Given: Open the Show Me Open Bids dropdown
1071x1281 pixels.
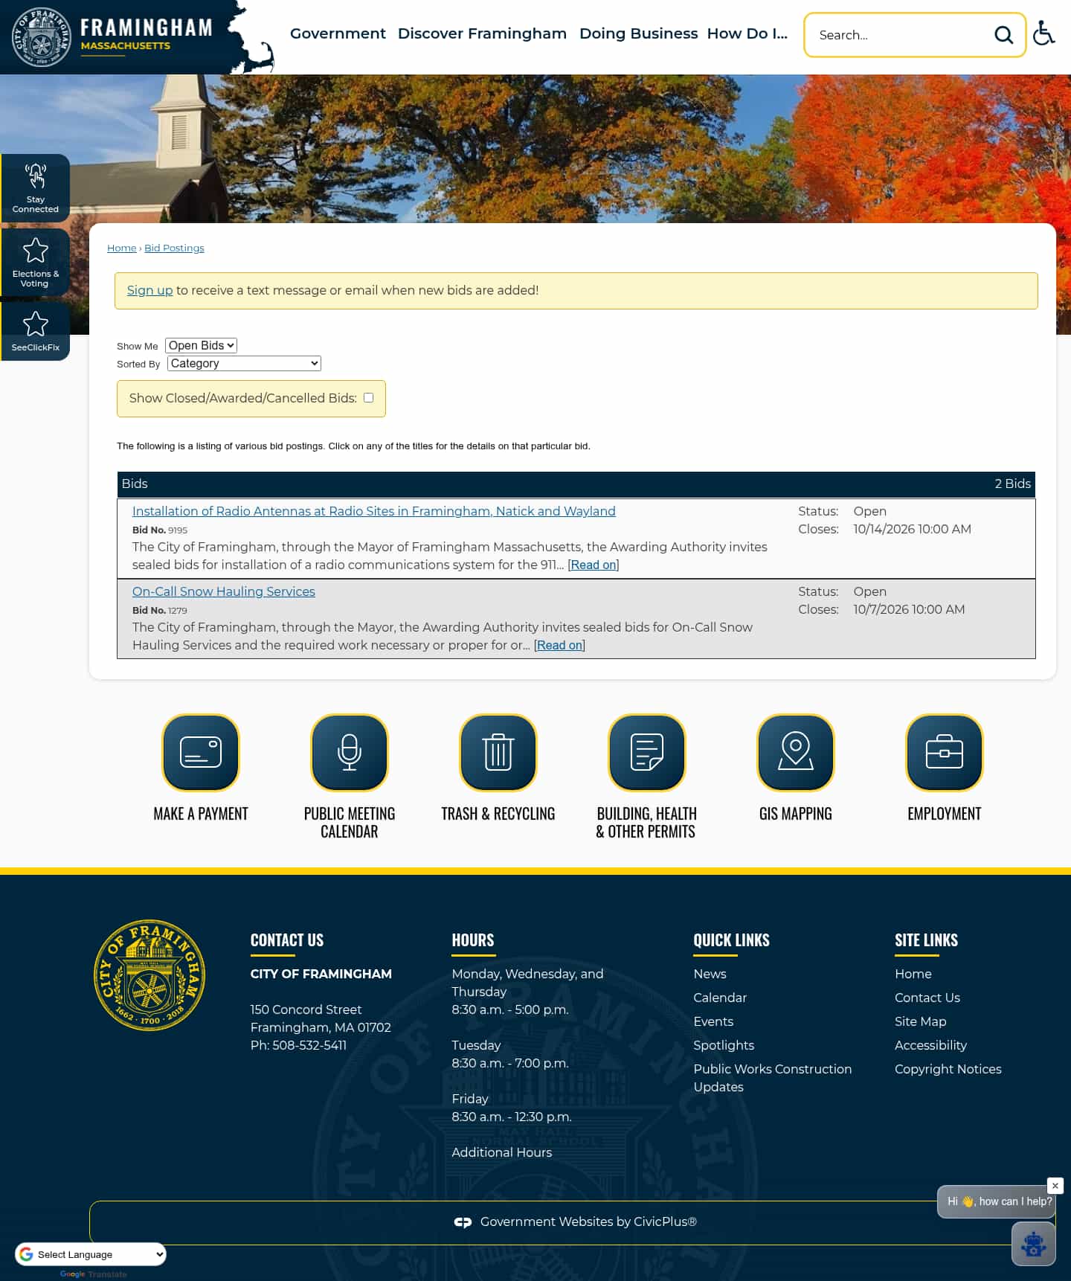Looking at the screenshot, I should point(201,345).
